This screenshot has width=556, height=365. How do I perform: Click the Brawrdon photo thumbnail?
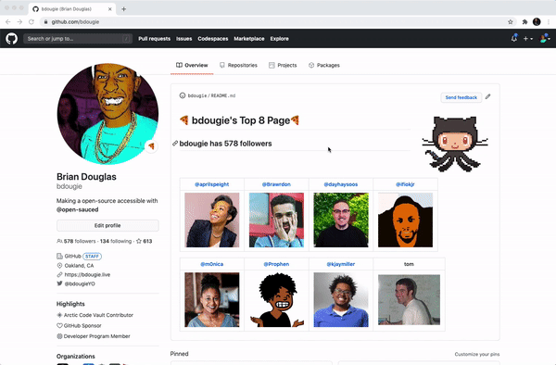pos(276,220)
